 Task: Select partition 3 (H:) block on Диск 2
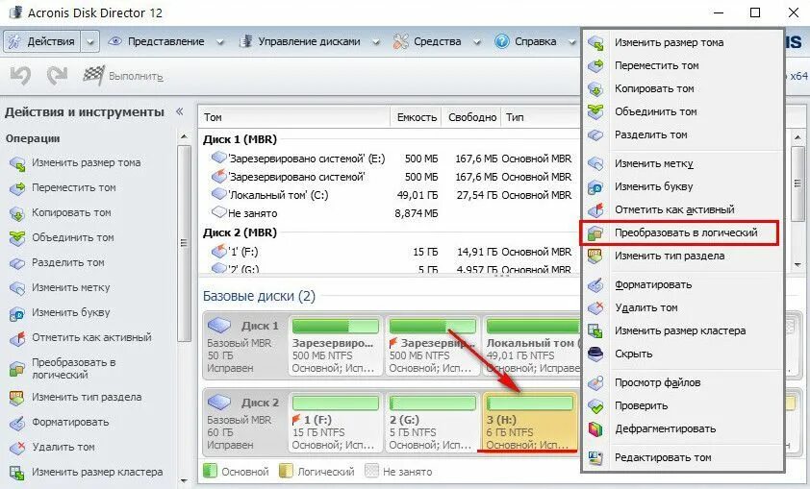click(x=530, y=422)
